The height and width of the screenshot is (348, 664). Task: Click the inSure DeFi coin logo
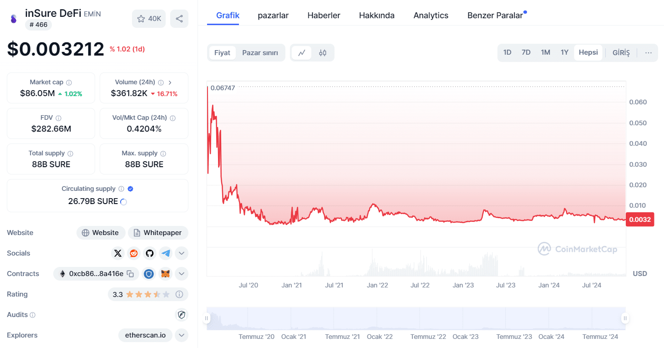coord(13,19)
